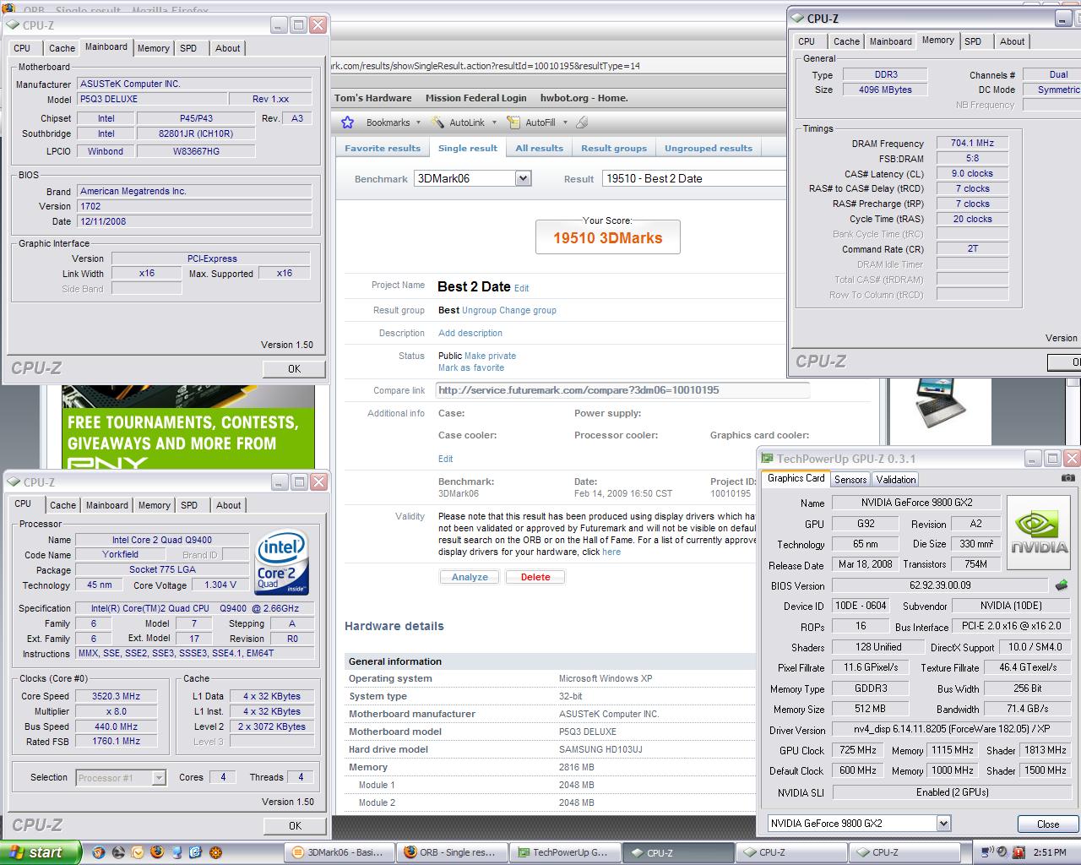Click the futuremark compare link field
The image size is (1081, 865).
pyautogui.click(x=622, y=390)
